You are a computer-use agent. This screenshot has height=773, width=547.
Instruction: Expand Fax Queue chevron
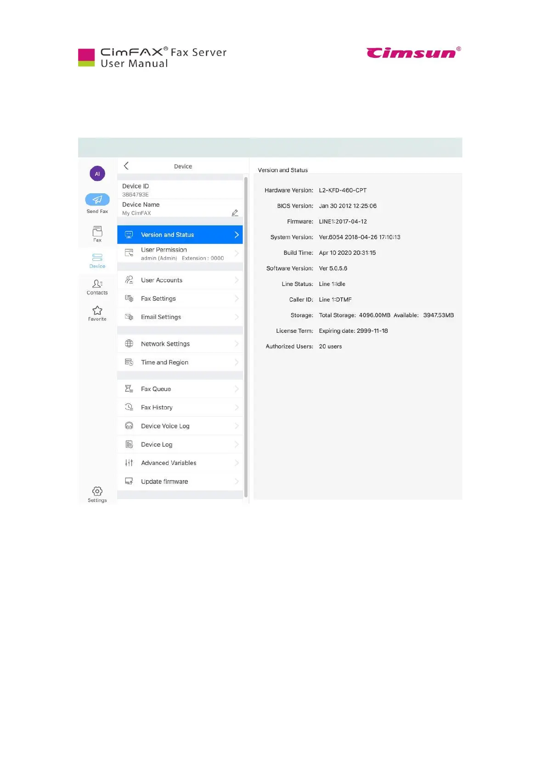[x=237, y=389]
